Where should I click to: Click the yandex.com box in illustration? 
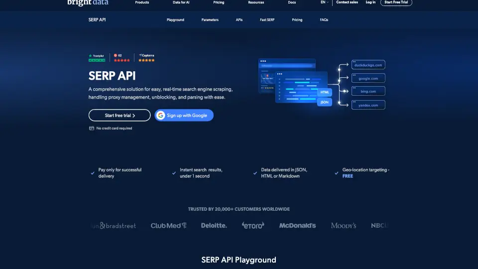(x=368, y=105)
